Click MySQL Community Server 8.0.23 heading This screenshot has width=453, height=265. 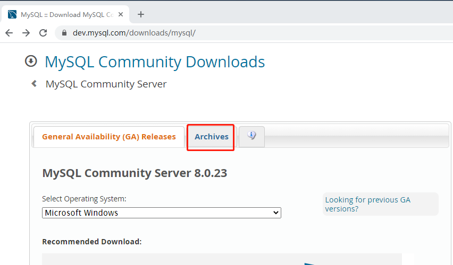[135, 173]
